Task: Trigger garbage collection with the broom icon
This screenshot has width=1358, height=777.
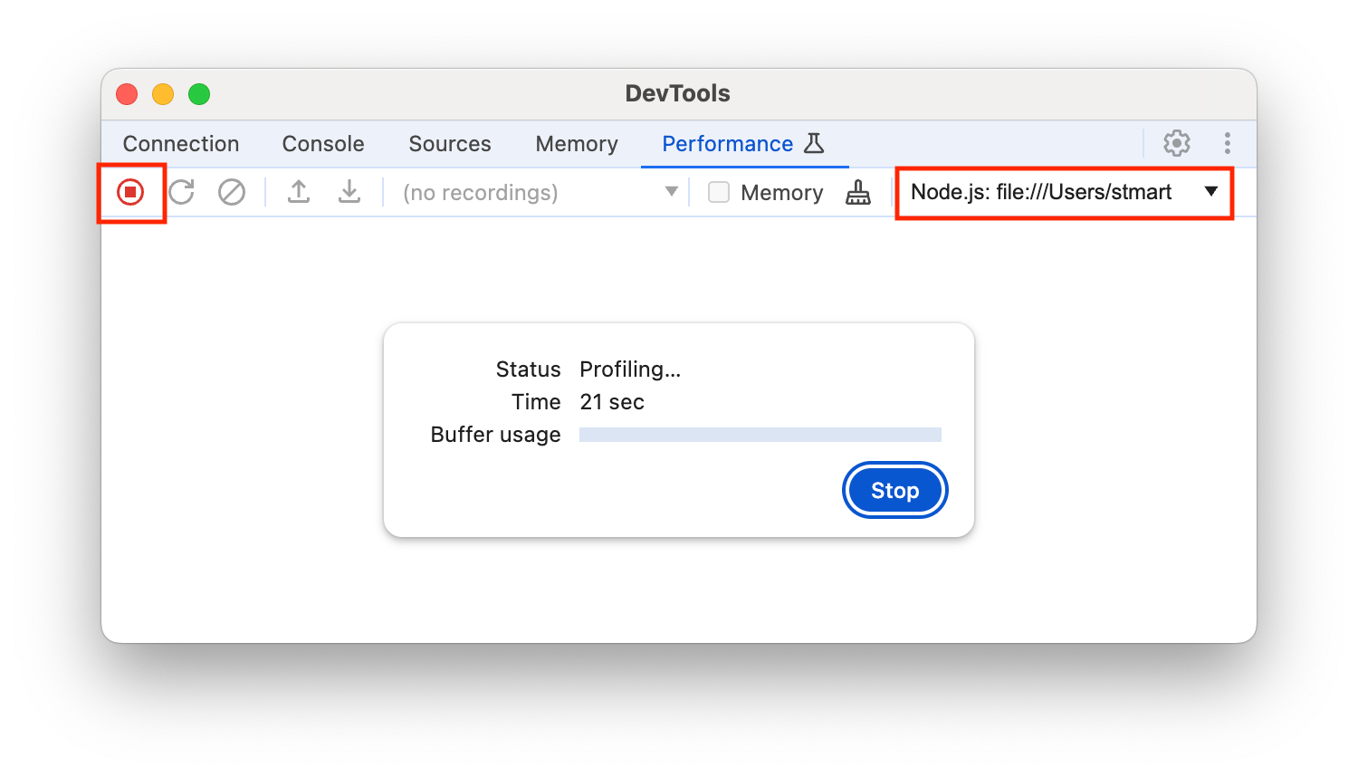Action: [858, 192]
